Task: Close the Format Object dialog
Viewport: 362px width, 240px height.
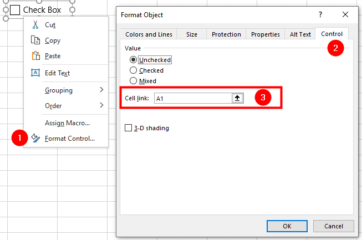Action: click(345, 14)
